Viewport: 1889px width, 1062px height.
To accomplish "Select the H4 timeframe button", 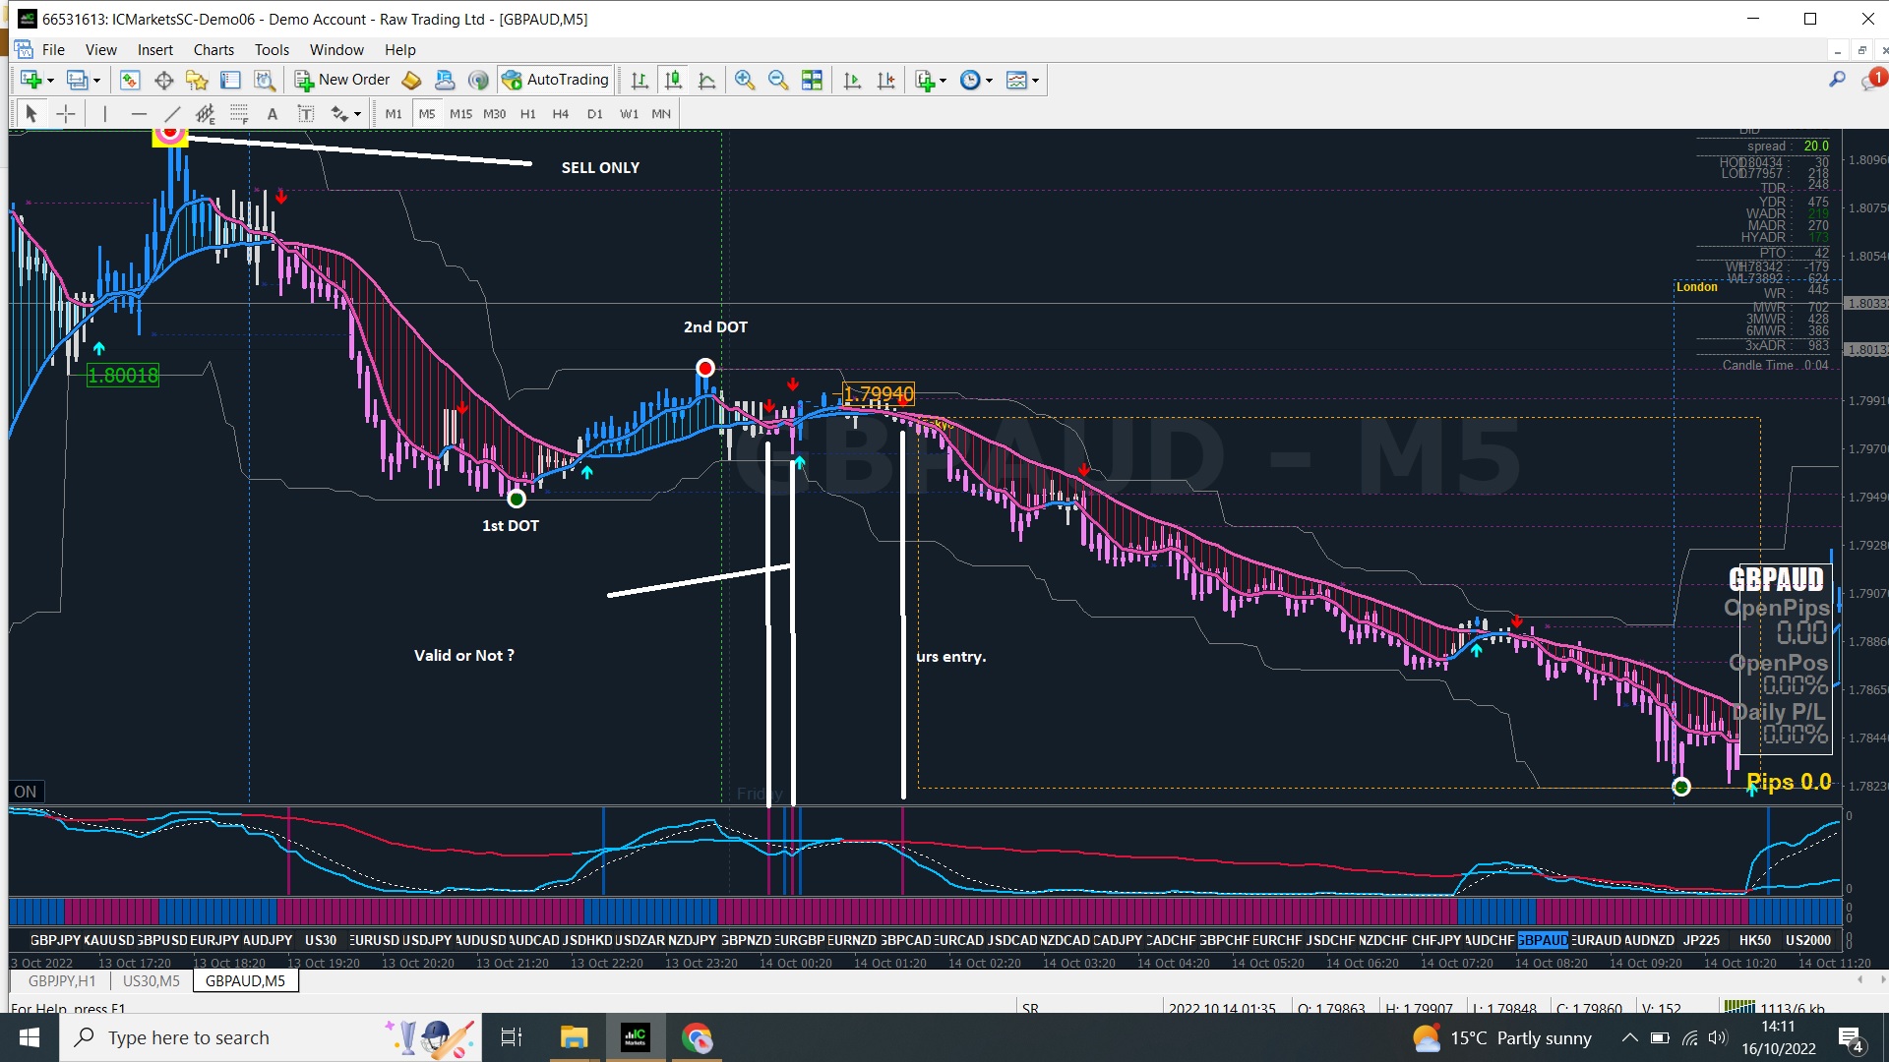I will [x=560, y=114].
